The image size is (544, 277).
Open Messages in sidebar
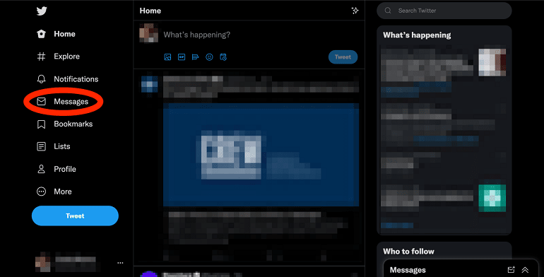[62, 101]
